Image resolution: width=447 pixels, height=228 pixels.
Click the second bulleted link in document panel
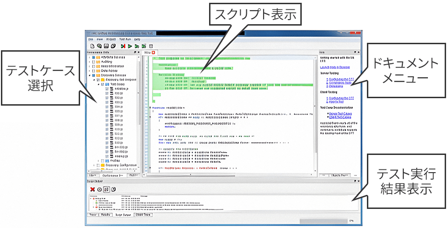340,117
